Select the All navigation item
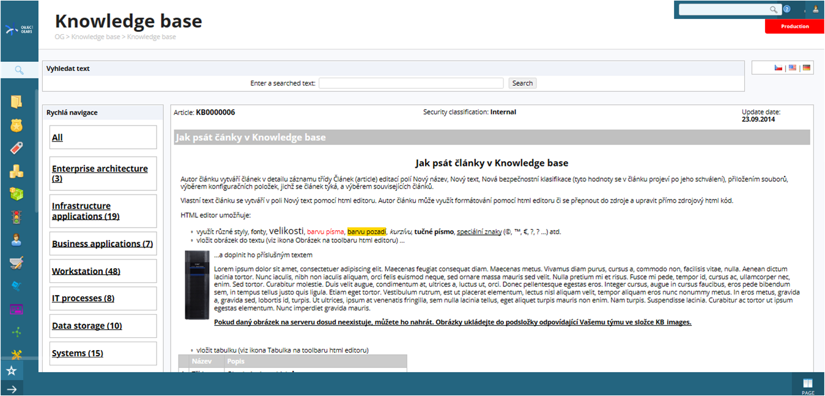The height and width of the screenshot is (396, 825). coord(103,137)
